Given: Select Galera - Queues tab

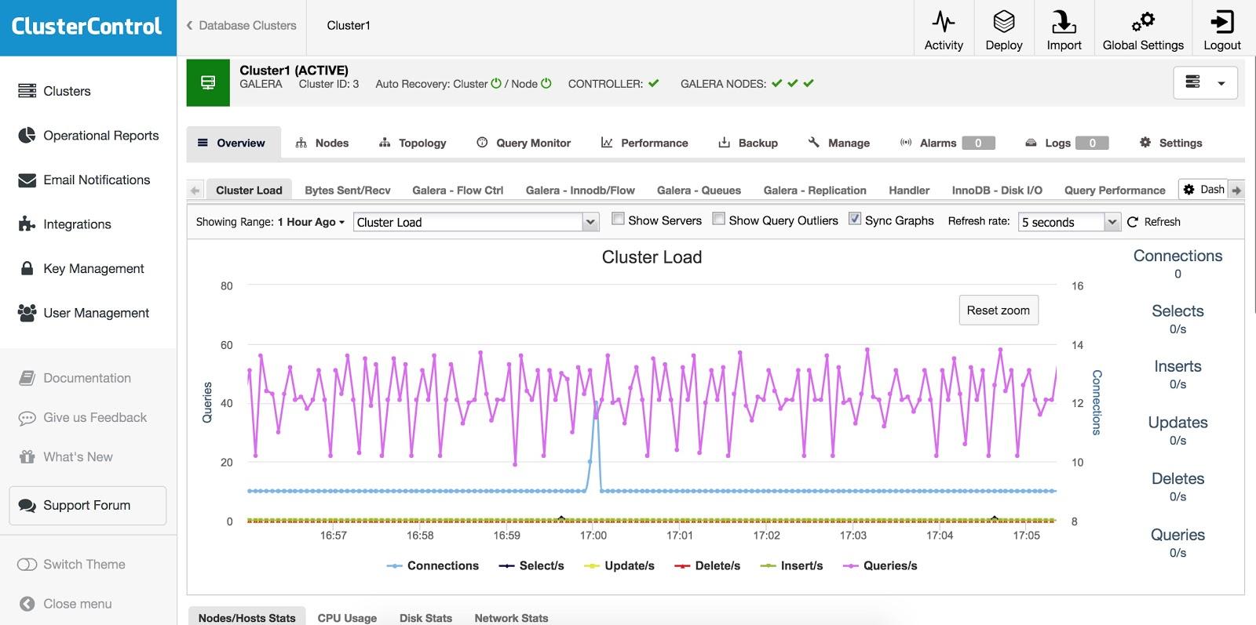Looking at the screenshot, I should pos(699,190).
